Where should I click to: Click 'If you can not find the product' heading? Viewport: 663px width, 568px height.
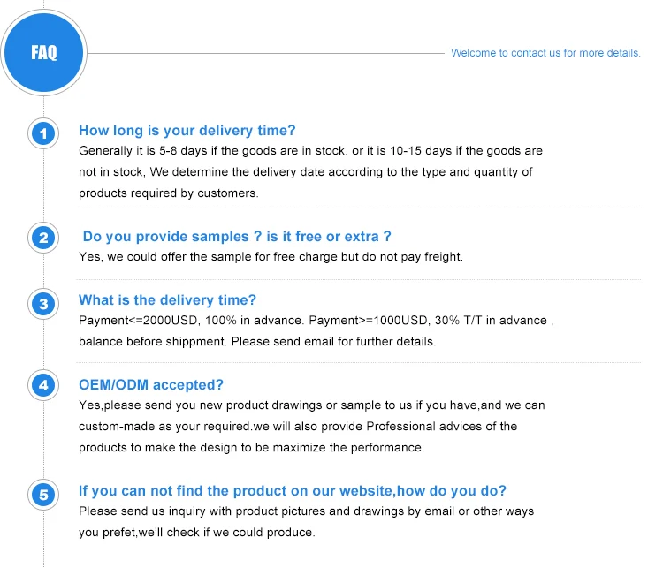(x=293, y=491)
